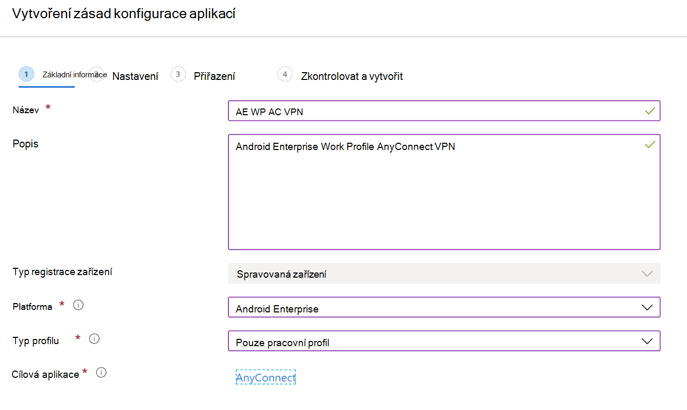Click the chevron arrow of the Platforma dropdown
The width and height of the screenshot is (687, 410).
tap(647, 307)
